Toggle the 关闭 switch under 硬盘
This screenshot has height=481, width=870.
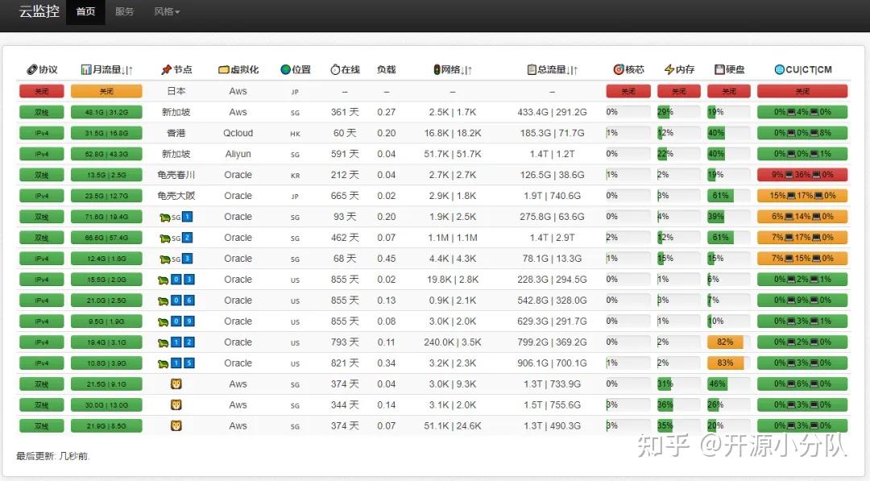tap(728, 90)
